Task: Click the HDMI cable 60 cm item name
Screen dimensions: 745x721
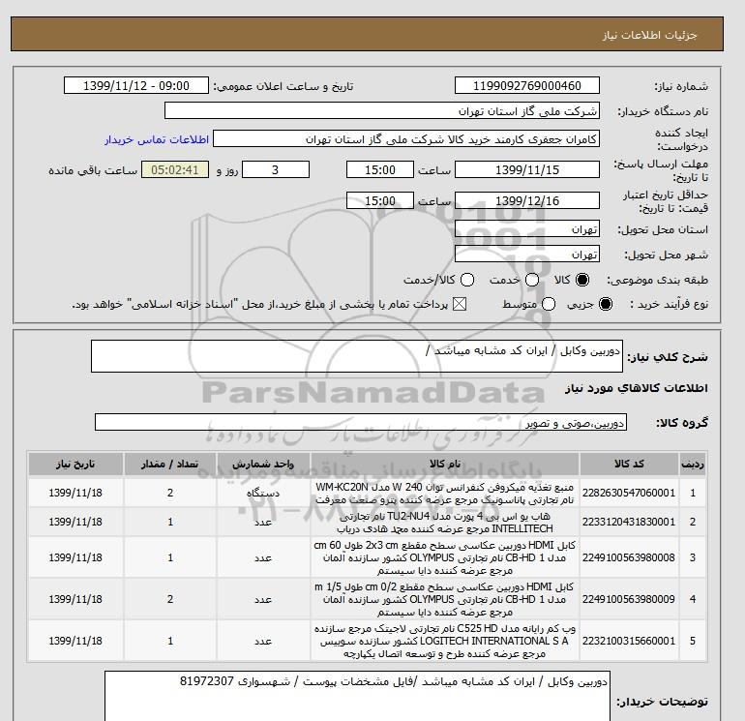Action: (445, 557)
